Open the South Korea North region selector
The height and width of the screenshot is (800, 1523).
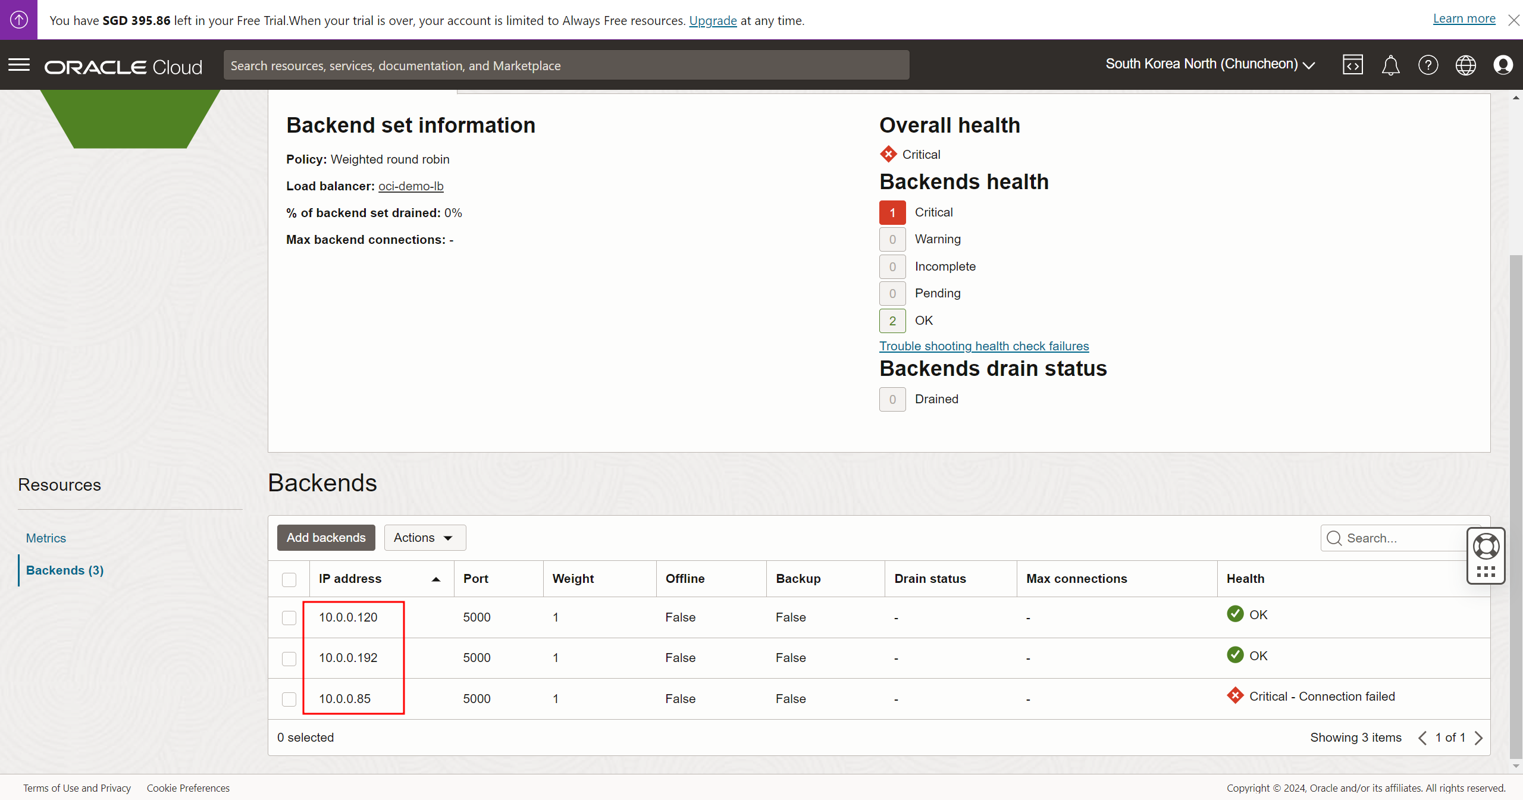pos(1209,64)
